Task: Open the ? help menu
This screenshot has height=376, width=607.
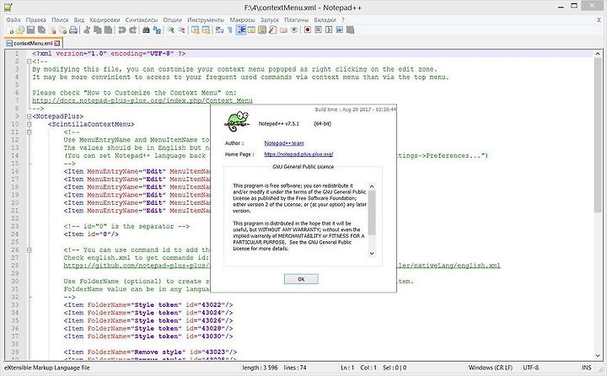Action: (x=343, y=19)
